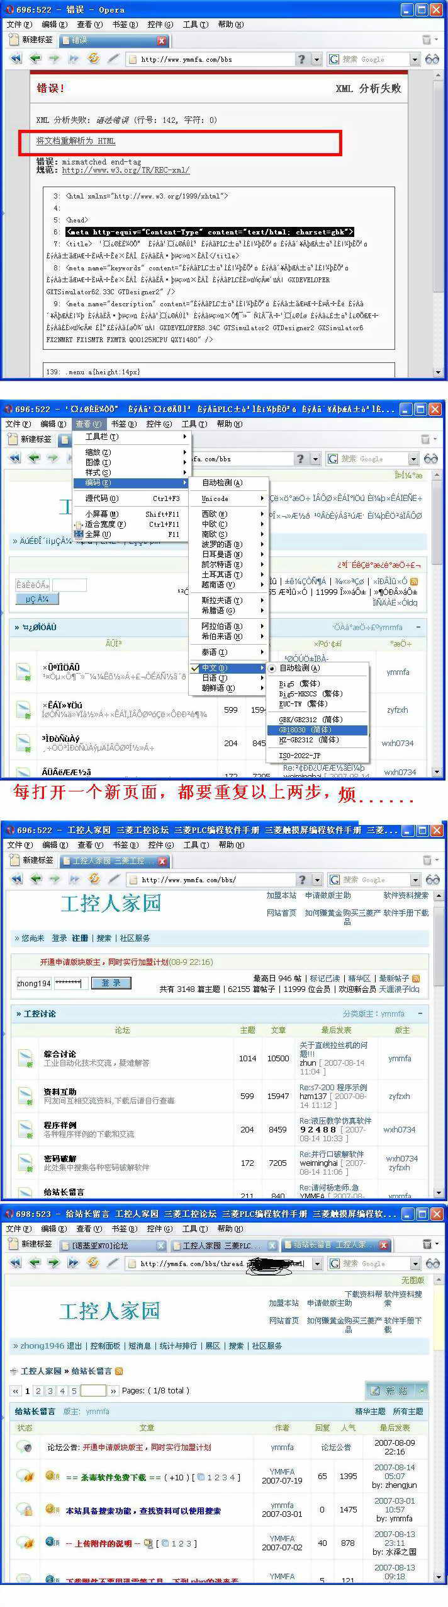Image resolution: width=448 pixels, height=1607 pixels.
Task: Choose GBK/GB2312 (简体) from encoding submenu
Action: (310, 719)
